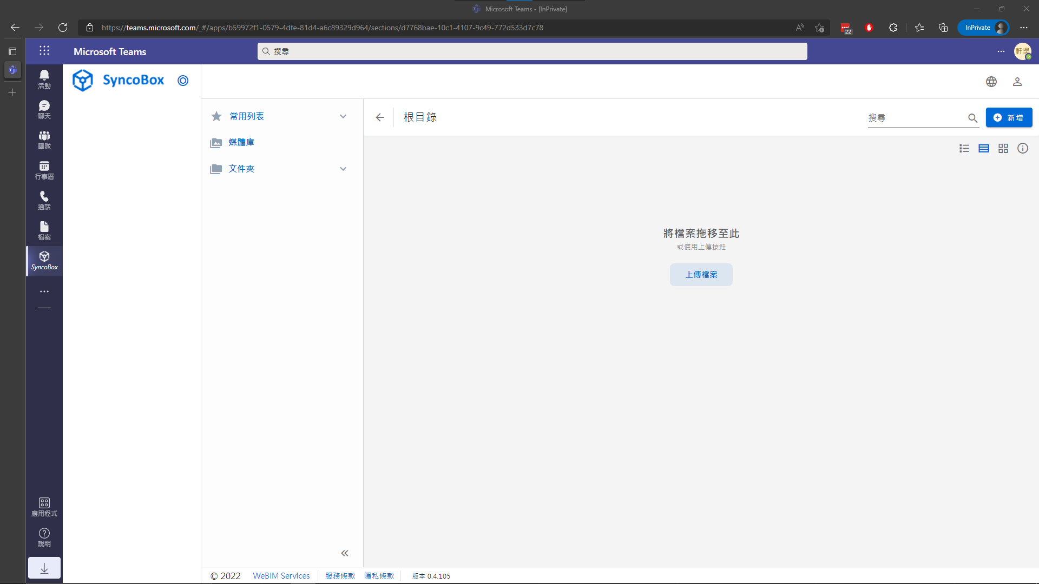Switch to grid thumbnail view
The width and height of the screenshot is (1039, 584).
tap(1003, 148)
